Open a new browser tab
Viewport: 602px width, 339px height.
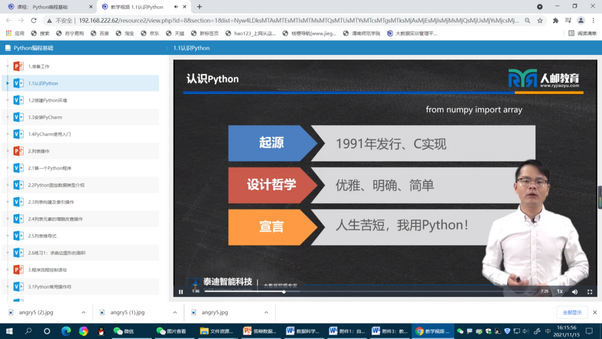pyautogui.click(x=199, y=7)
